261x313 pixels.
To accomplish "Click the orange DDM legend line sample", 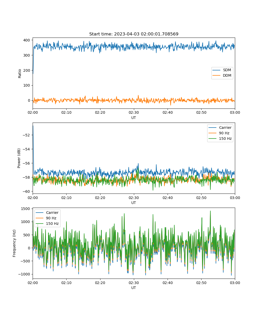I will 217,76.
